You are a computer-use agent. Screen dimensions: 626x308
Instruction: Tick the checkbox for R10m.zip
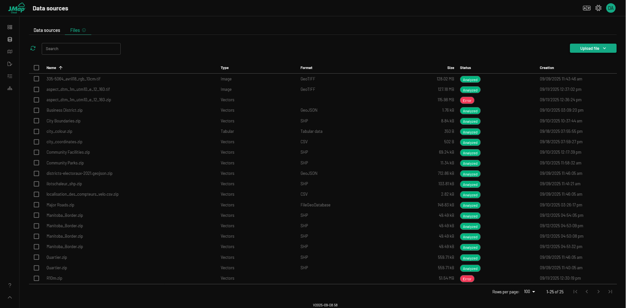(37, 278)
